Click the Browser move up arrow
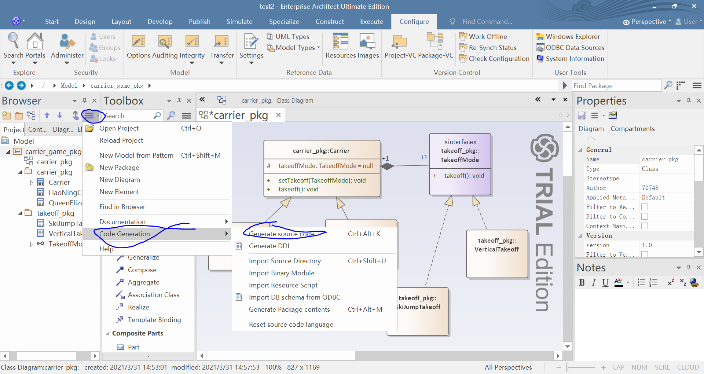The width and height of the screenshot is (704, 374). point(47,115)
